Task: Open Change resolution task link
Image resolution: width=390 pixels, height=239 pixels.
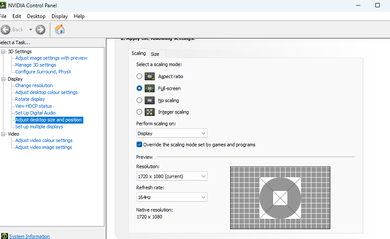Action: pos(34,85)
